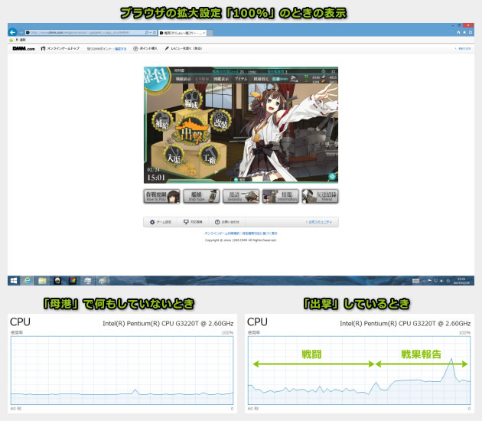Viewport: 482px width, 421px height.
Task: Click the colorful fifth taskbar app icon
Action: tap(72, 280)
